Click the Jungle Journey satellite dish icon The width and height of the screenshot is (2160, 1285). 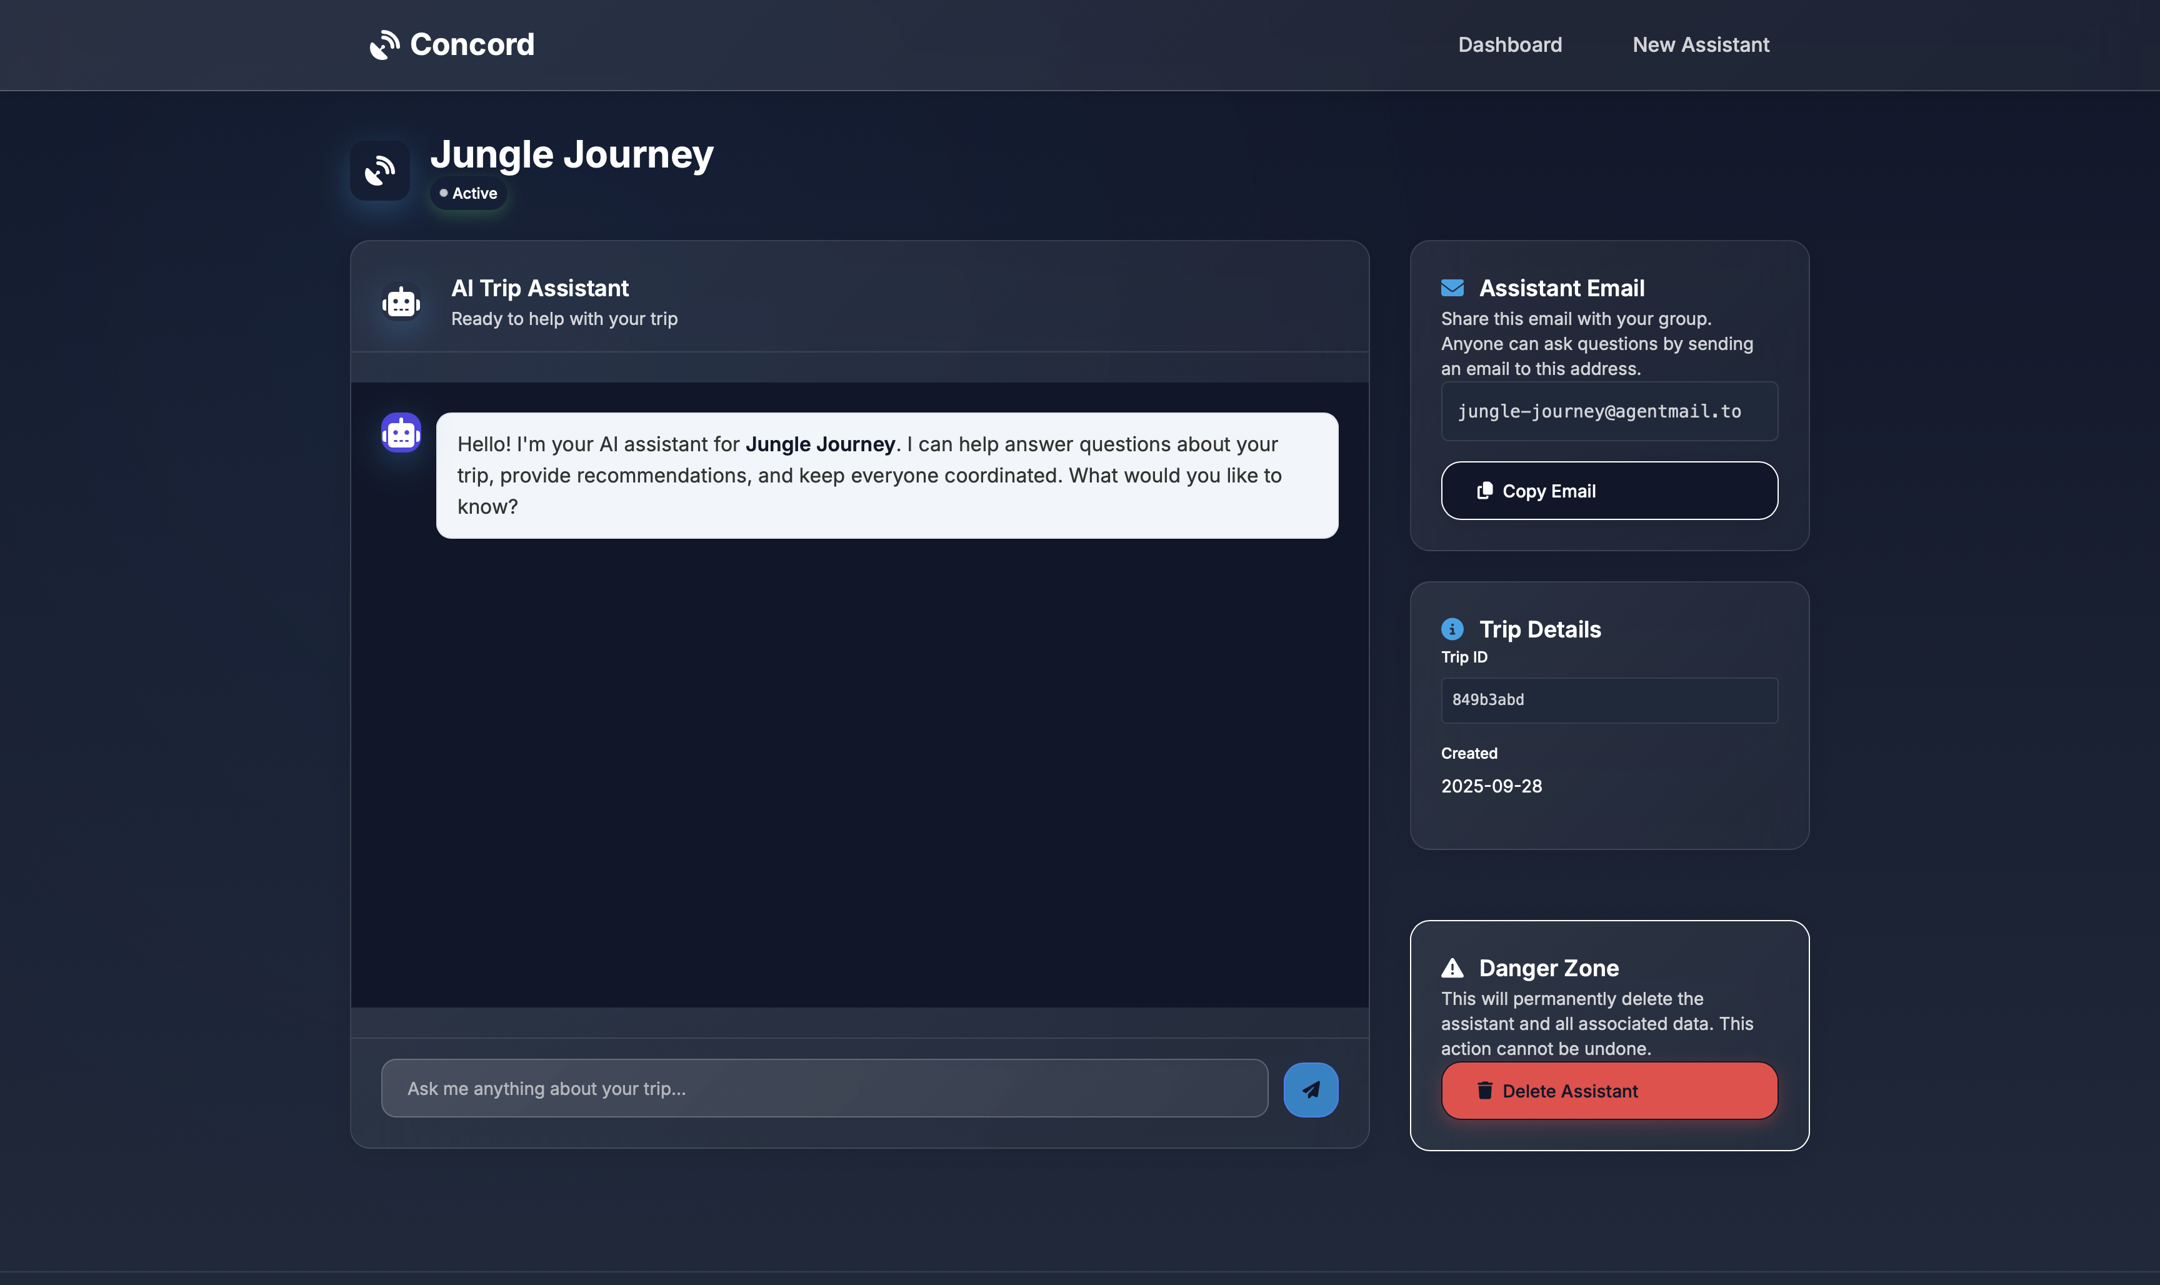point(379,171)
